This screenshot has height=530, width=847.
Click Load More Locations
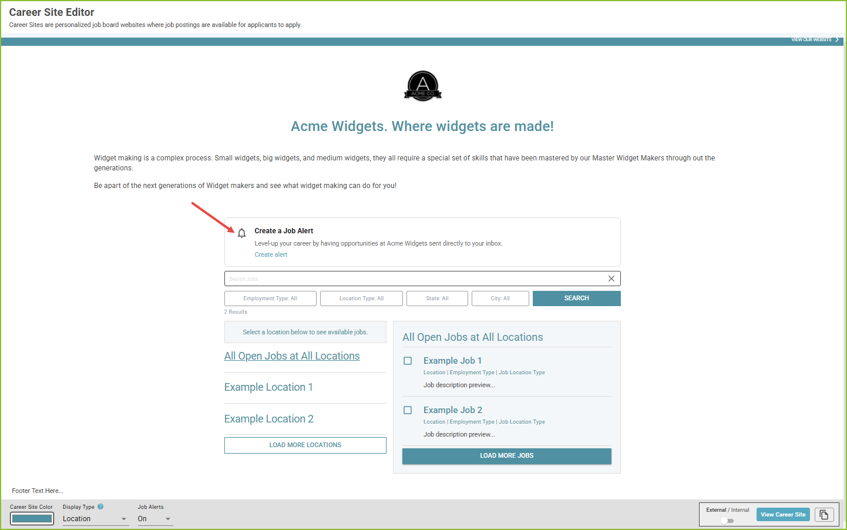[305, 445]
